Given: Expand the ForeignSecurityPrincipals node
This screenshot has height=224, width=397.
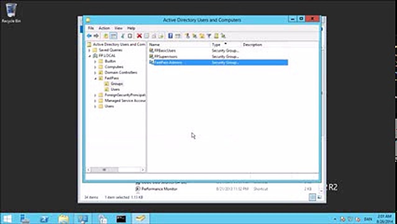Looking at the screenshot, I should click(x=95, y=95).
